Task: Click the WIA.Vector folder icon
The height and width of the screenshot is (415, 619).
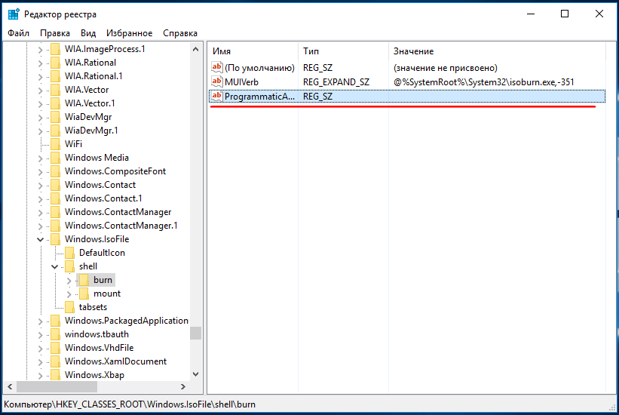Action: click(55, 90)
